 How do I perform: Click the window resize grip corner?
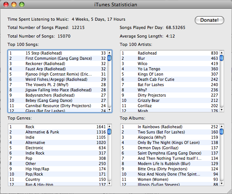point(229,191)
